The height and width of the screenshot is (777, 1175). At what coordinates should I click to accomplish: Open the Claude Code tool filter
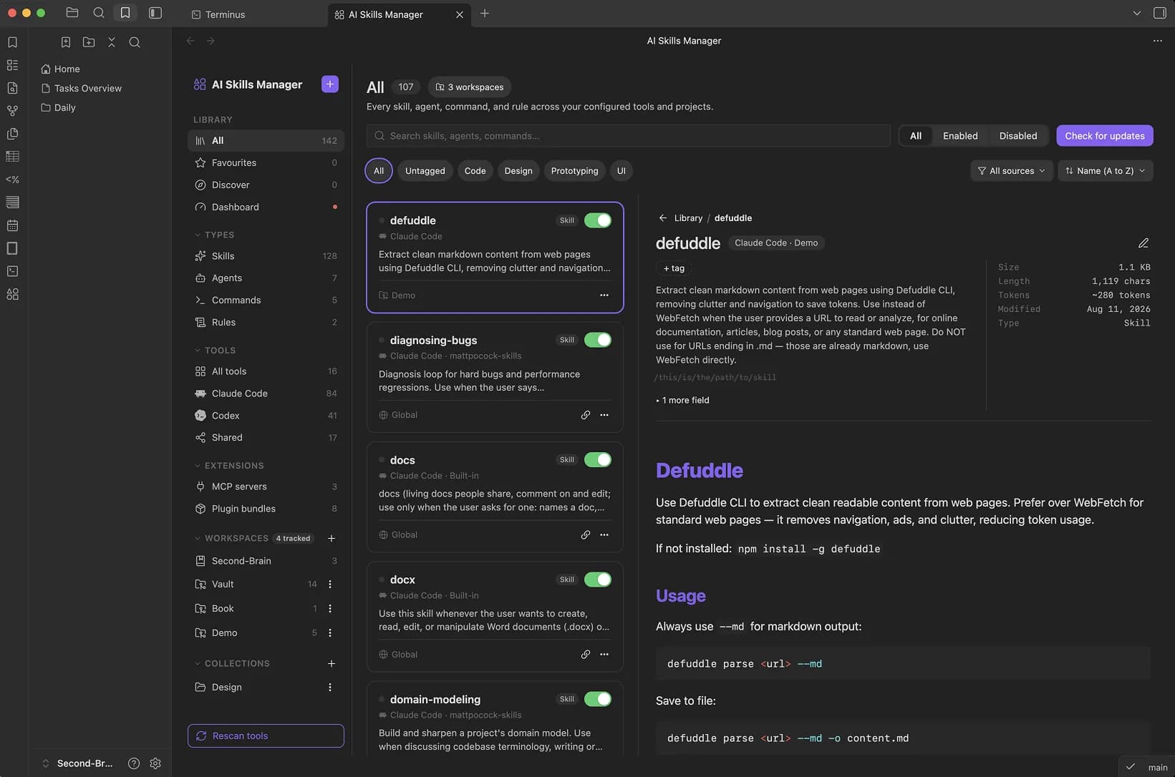(266, 394)
